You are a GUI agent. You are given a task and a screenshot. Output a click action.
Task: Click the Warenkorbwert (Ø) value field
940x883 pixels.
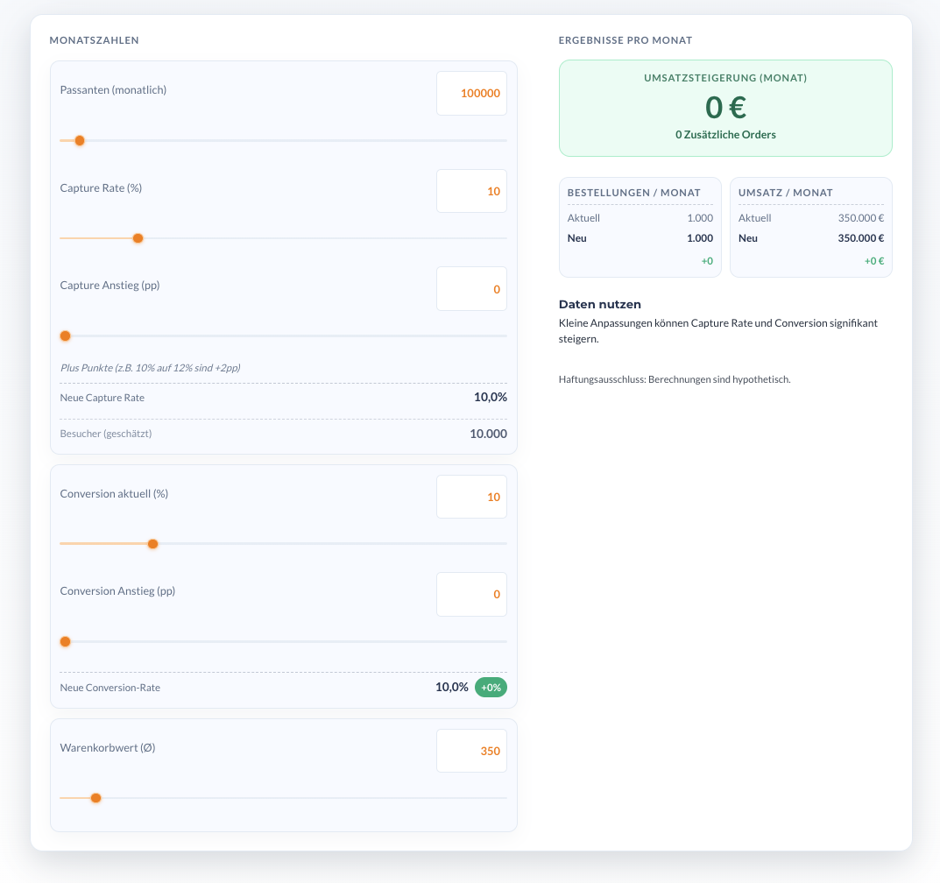point(471,751)
